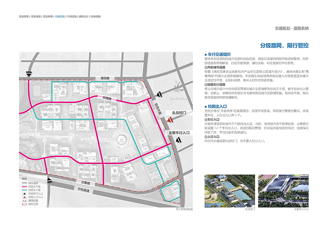Click the page title 交通规划 - 道路系统

click(x=292, y=28)
